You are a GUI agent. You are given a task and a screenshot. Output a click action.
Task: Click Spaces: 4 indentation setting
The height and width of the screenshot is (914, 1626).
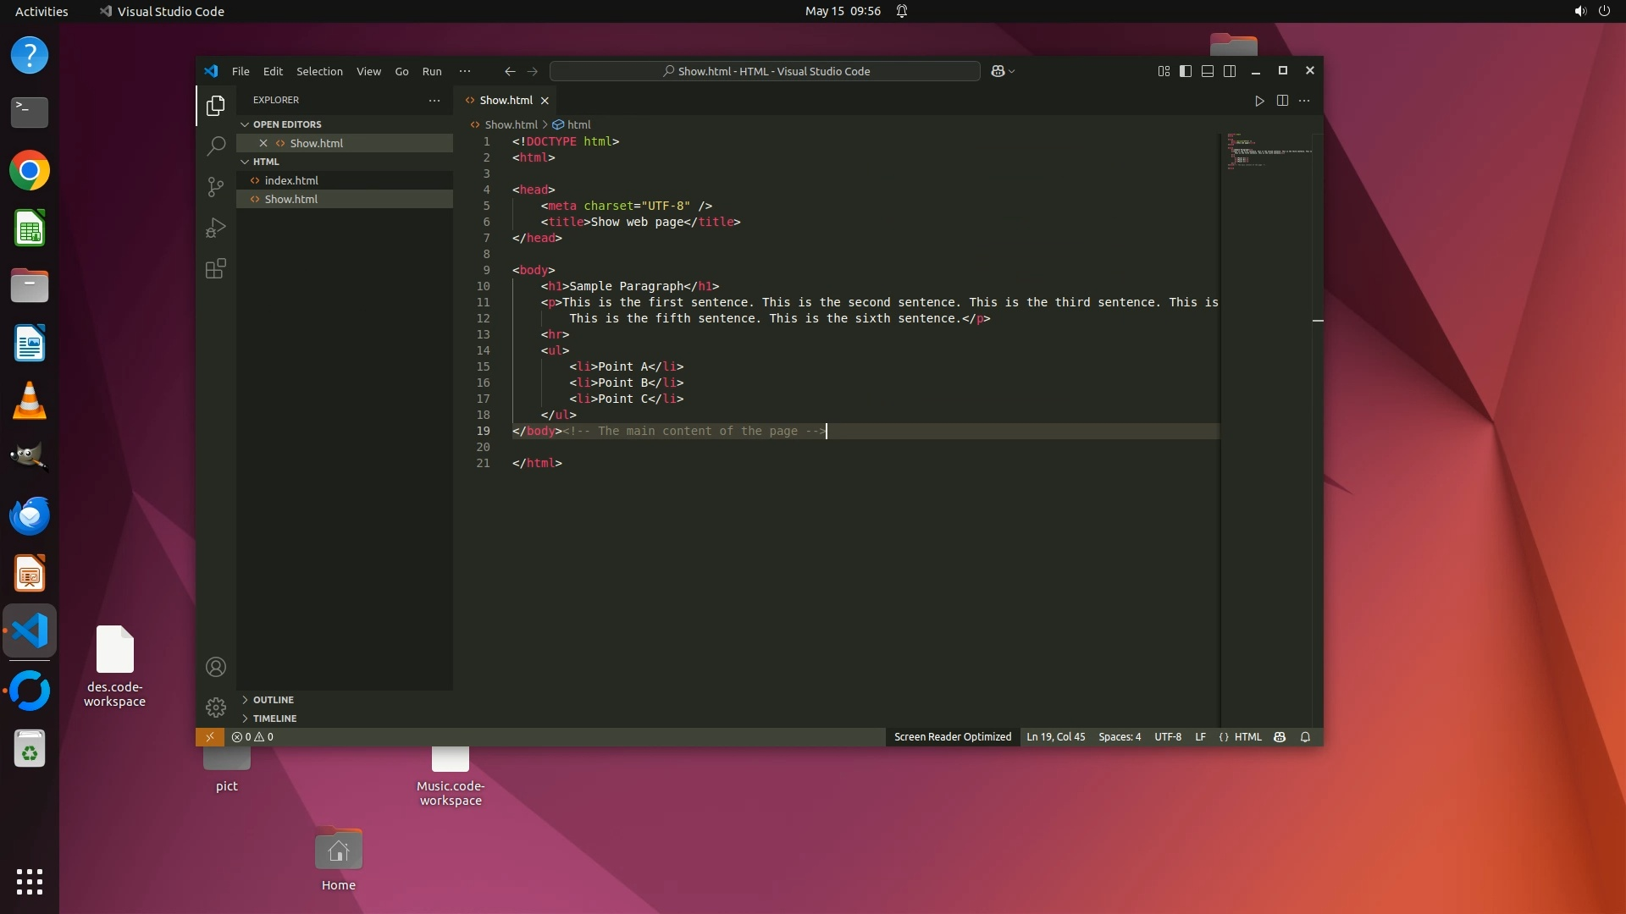(1119, 737)
